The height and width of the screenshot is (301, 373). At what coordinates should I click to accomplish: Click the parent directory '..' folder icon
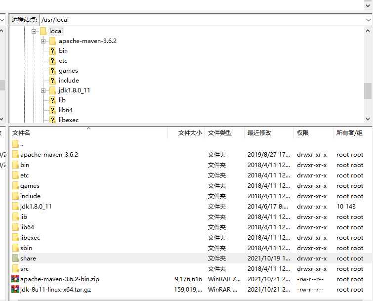(x=15, y=144)
